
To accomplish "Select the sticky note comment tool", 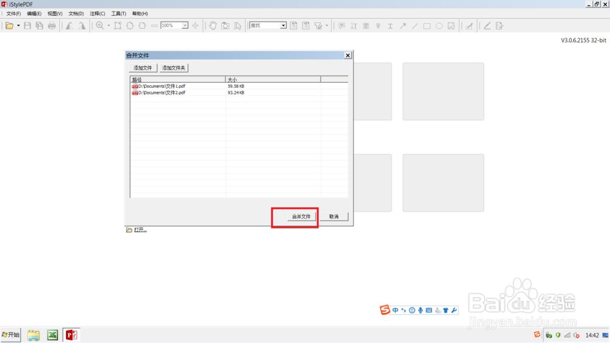I will (x=342, y=26).
